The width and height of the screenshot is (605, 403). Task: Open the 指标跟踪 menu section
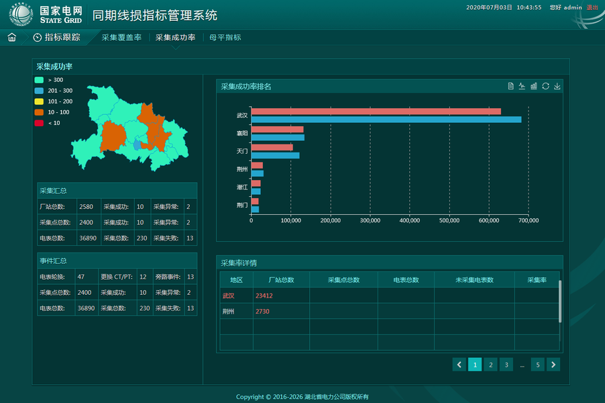click(62, 38)
